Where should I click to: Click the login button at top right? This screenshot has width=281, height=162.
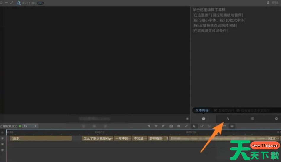[273, 3]
